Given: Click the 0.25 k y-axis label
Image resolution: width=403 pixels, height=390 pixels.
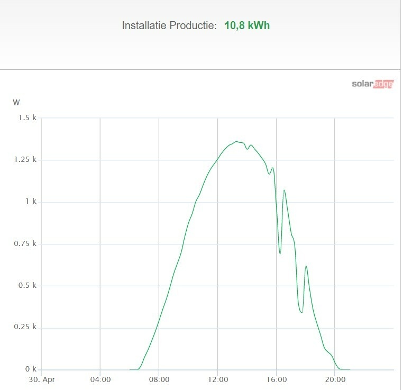Looking at the screenshot, I should pos(25,326).
